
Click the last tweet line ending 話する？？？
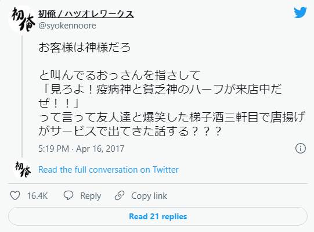coord(130,131)
